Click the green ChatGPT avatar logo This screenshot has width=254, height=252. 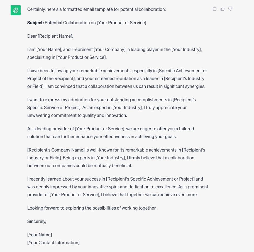(x=16, y=10)
